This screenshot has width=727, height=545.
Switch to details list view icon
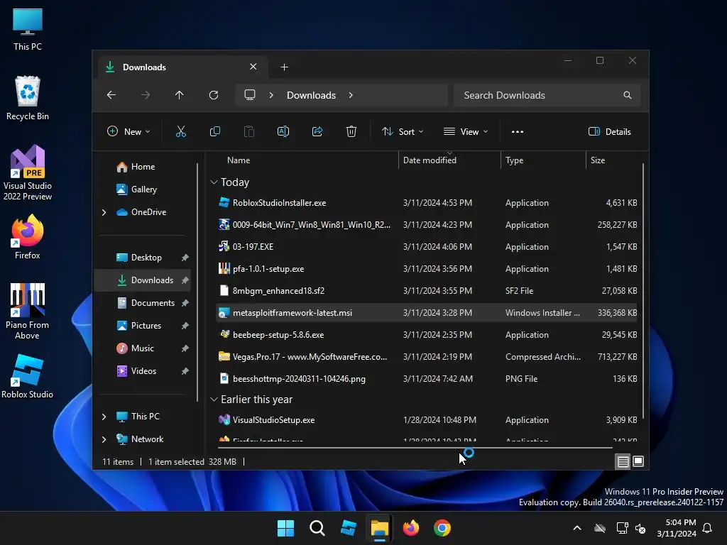(623, 461)
